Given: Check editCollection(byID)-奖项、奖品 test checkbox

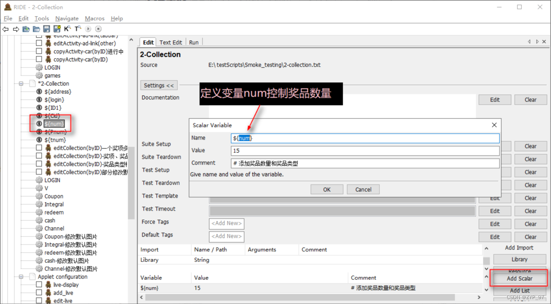Looking at the screenshot, I should (x=39, y=156).
